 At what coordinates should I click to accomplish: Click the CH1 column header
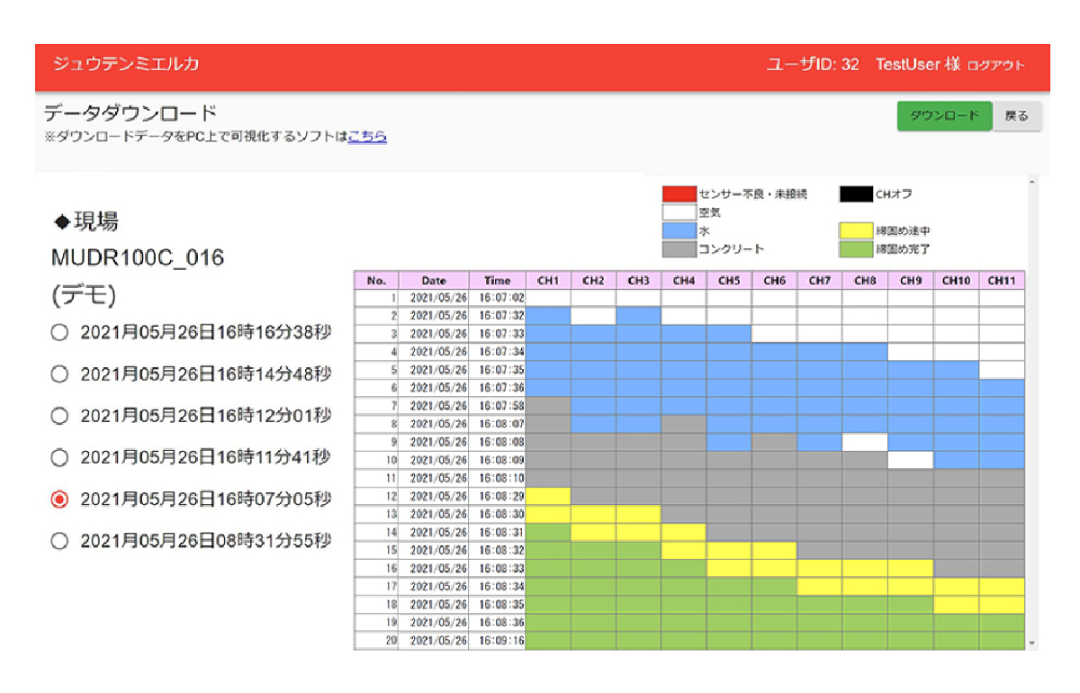click(x=548, y=281)
